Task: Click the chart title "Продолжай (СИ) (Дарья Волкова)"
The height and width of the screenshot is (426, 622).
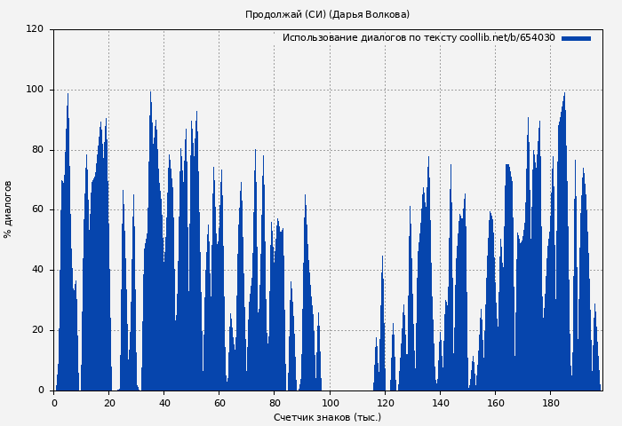Action: pyautogui.click(x=327, y=14)
